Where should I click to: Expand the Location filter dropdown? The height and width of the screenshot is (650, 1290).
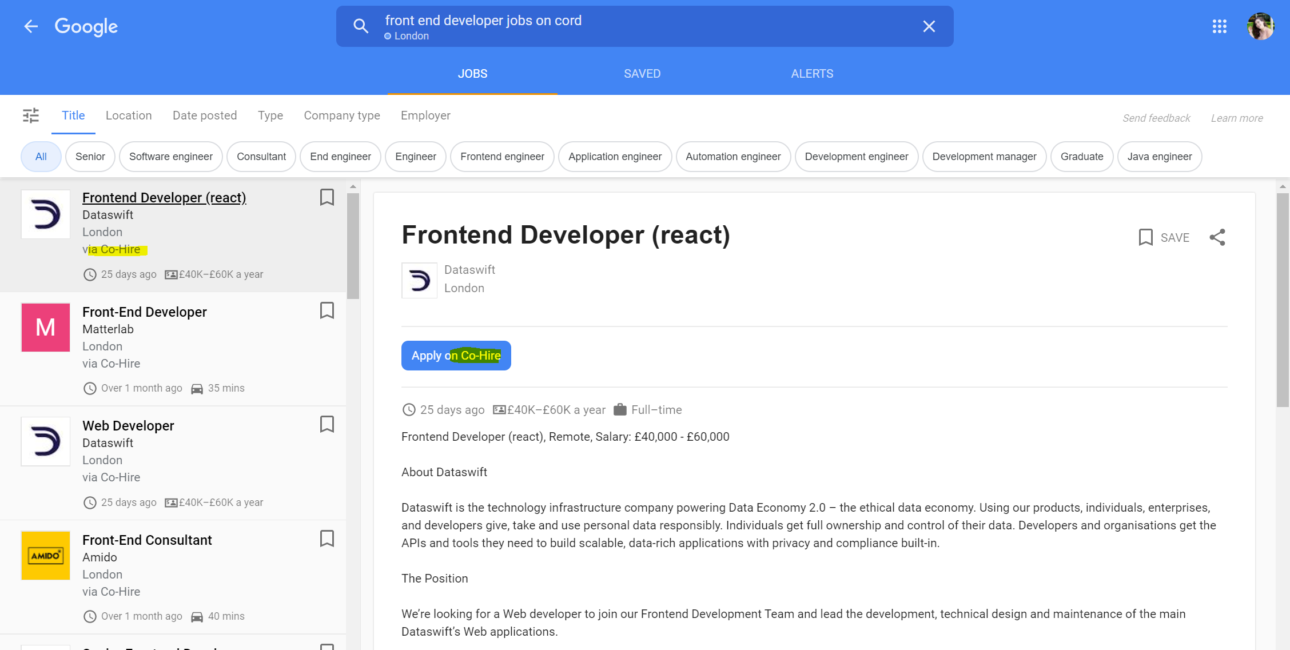(129, 115)
